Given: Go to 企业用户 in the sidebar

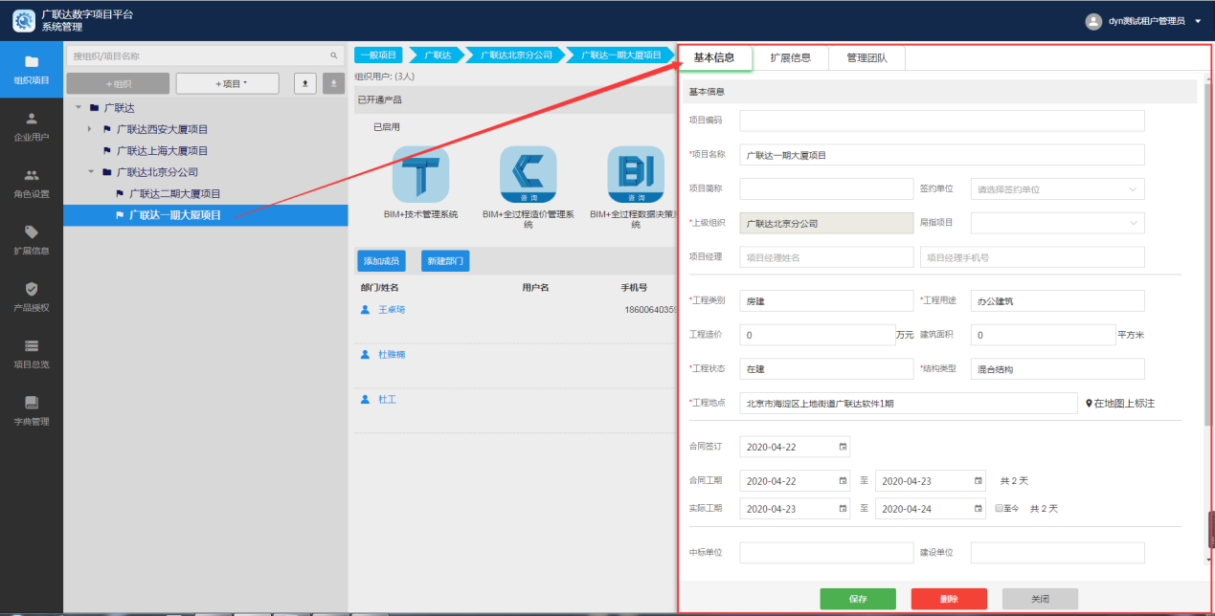Looking at the screenshot, I should tap(32, 126).
